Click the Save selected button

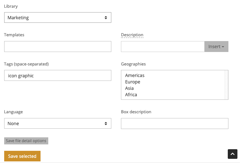[x=22, y=156]
